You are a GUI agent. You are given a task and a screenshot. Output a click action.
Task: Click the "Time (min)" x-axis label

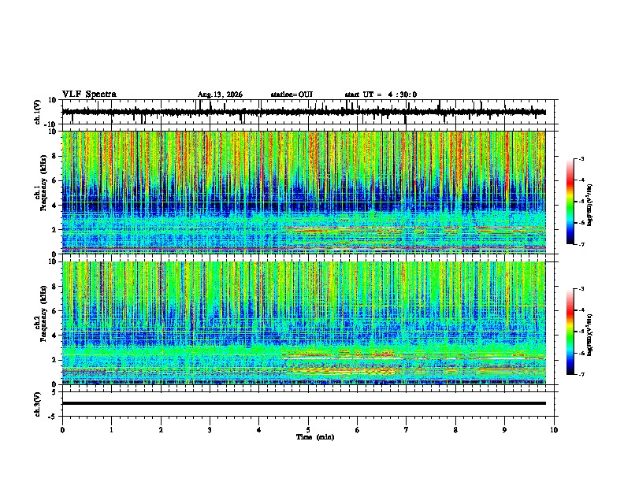(315, 437)
